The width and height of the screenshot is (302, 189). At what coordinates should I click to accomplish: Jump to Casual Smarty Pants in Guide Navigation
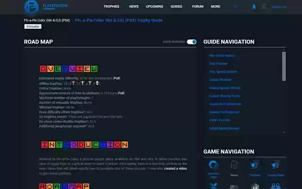coord(225,96)
